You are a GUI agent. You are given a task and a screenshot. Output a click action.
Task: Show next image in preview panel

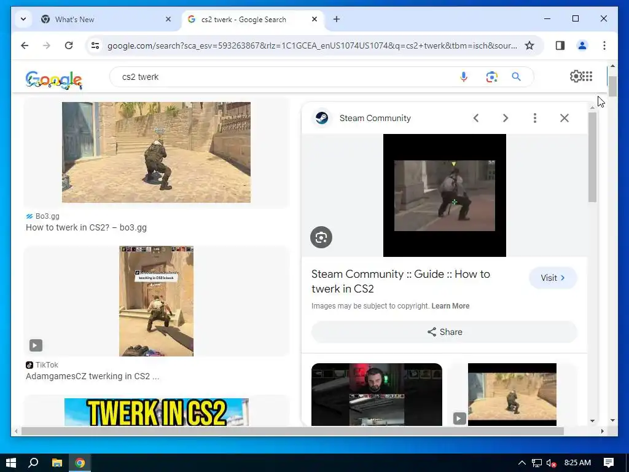pyautogui.click(x=506, y=118)
